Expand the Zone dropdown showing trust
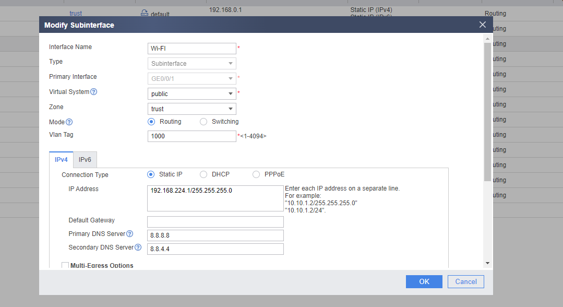The width and height of the screenshot is (563, 307). [191, 109]
